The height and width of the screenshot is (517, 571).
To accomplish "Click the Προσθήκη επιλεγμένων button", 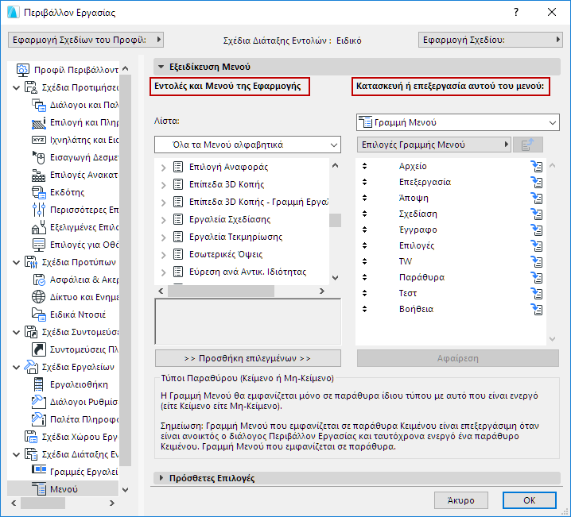I will pyautogui.click(x=248, y=358).
